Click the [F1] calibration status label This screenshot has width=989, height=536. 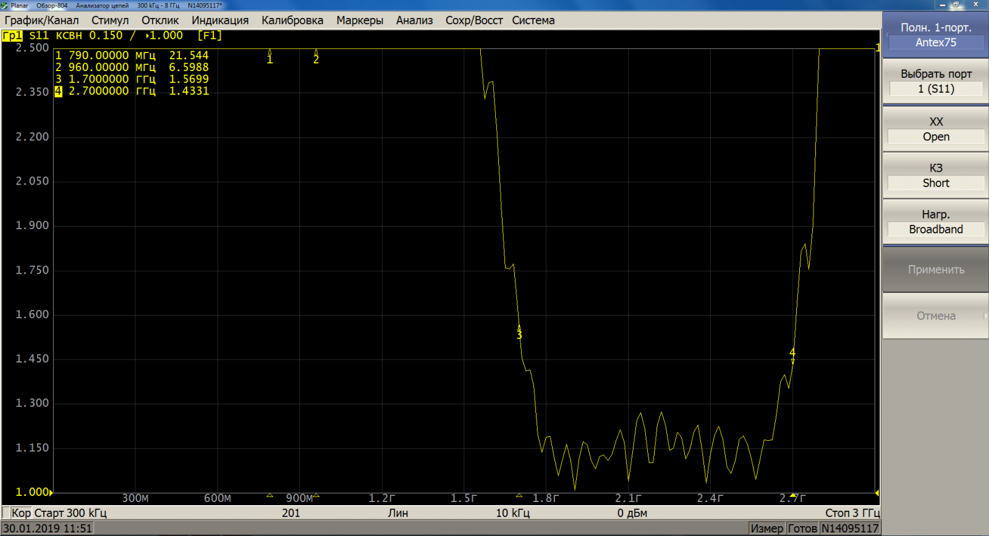point(210,36)
